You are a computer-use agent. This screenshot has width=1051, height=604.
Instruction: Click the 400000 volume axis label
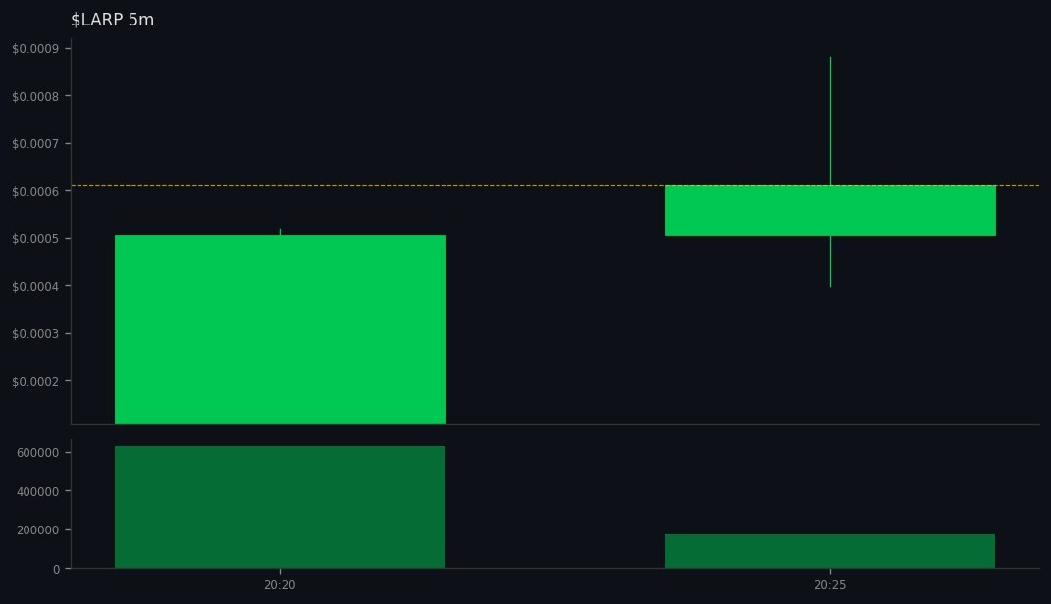point(36,491)
